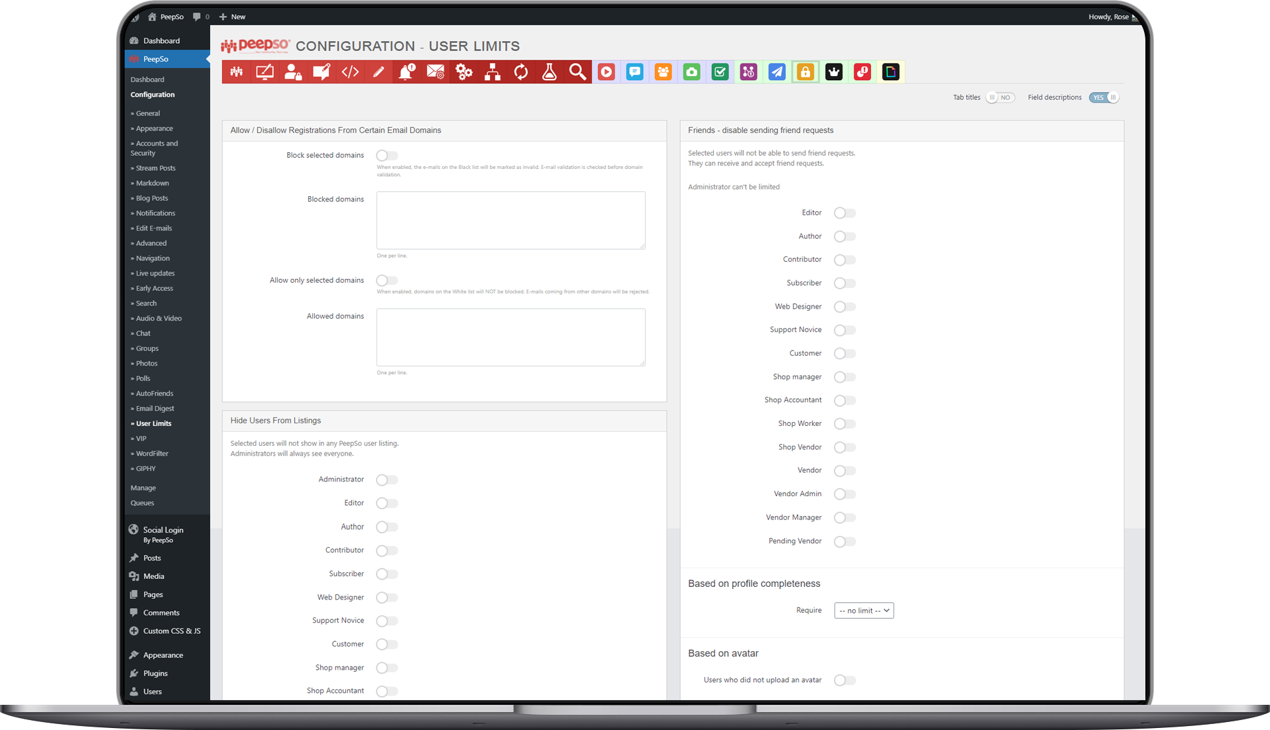
Task: Open the GIPHY black icon
Action: [x=891, y=72]
